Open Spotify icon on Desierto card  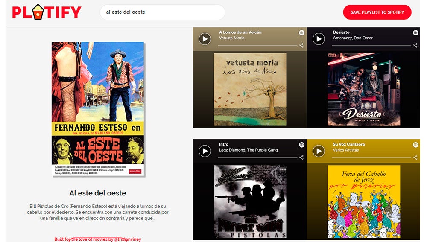[x=415, y=33]
